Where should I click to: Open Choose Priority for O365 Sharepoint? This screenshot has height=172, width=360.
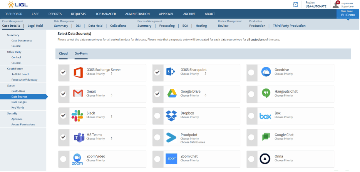point(190,74)
